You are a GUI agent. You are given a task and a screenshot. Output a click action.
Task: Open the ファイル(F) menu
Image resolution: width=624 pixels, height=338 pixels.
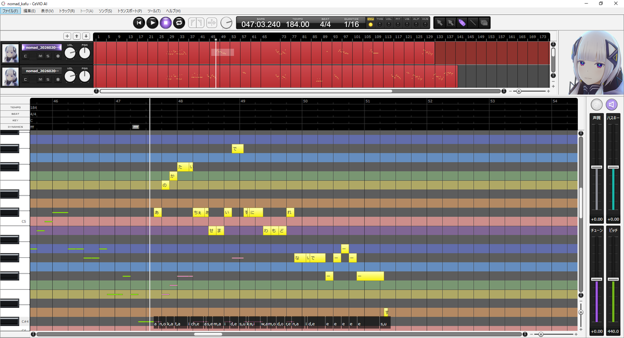click(10, 11)
